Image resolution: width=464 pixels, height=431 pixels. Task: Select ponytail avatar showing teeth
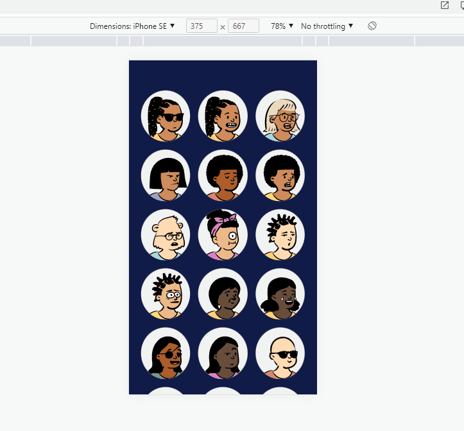click(223, 116)
